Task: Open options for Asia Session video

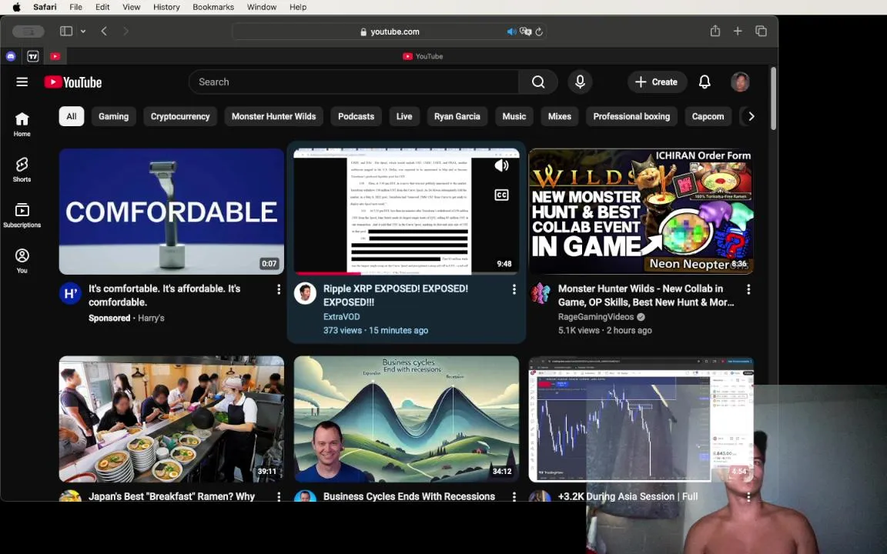Action: tap(748, 496)
